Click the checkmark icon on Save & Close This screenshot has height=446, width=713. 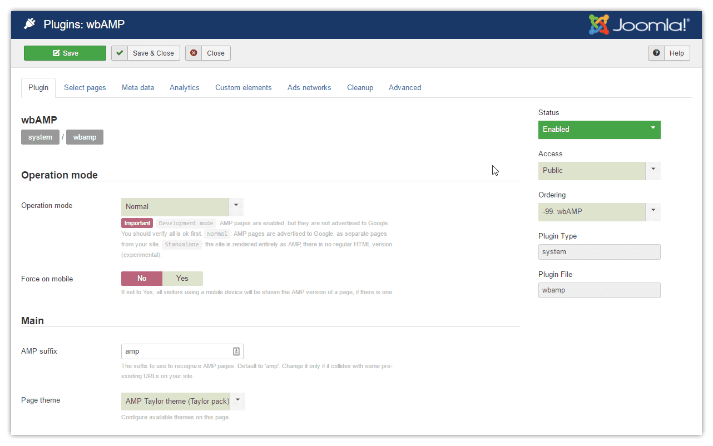click(x=120, y=53)
